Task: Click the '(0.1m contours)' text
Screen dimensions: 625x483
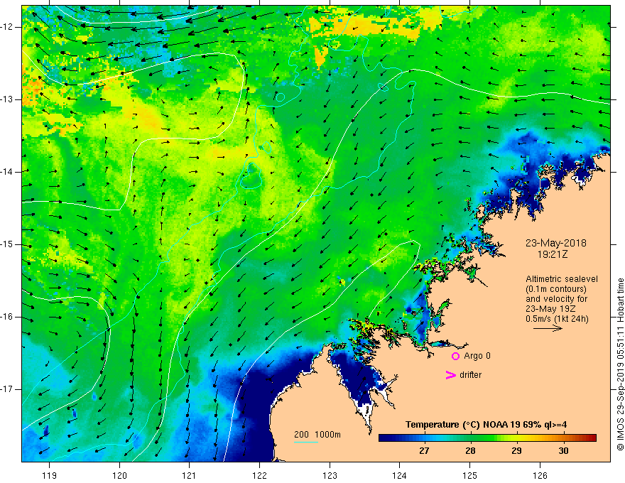Action: tap(555, 289)
